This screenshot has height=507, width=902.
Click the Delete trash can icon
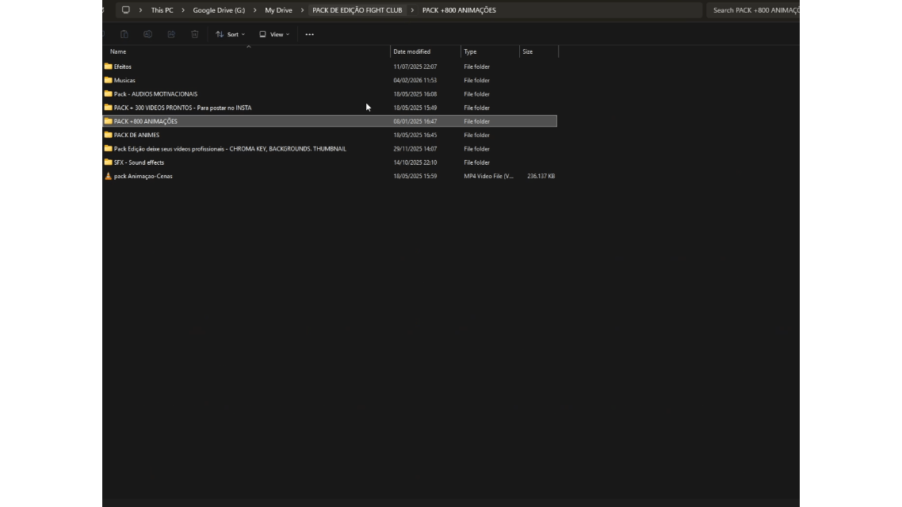click(195, 34)
